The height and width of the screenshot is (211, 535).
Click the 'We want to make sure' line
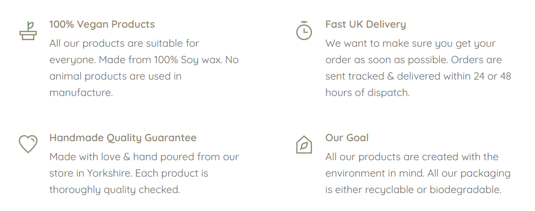(x=410, y=43)
